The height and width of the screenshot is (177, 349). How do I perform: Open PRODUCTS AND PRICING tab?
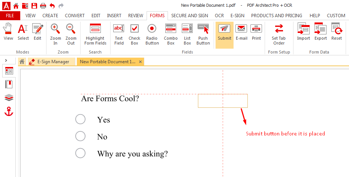pyautogui.click(x=277, y=16)
